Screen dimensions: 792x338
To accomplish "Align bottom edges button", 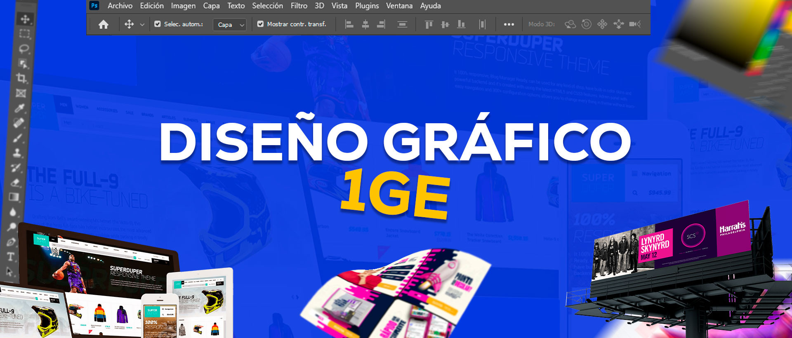I will click(x=461, y=24).
